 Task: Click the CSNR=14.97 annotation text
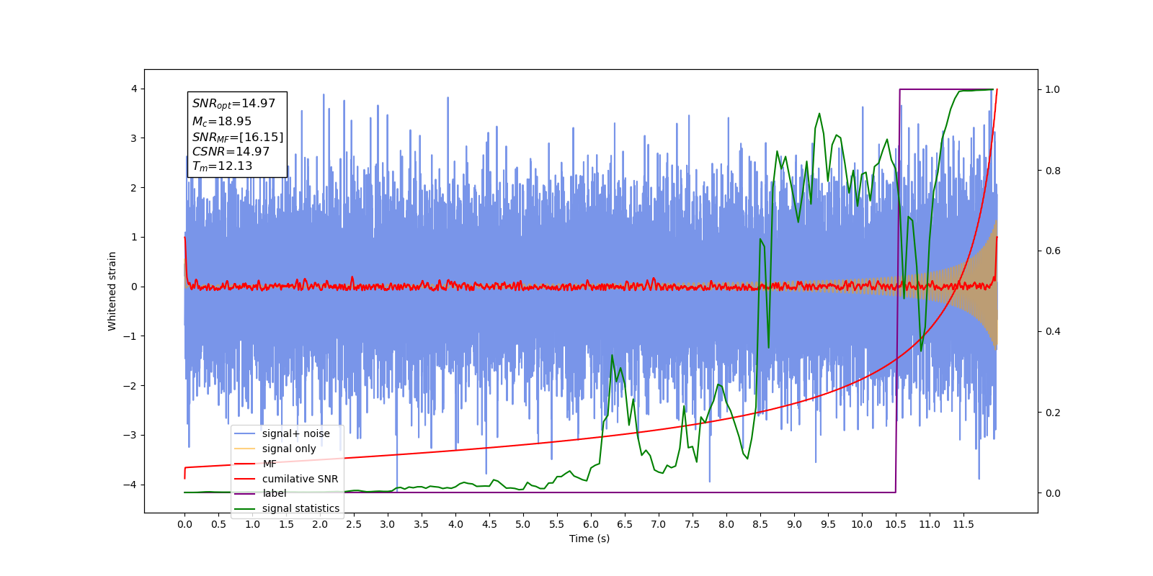pos(231,152)
